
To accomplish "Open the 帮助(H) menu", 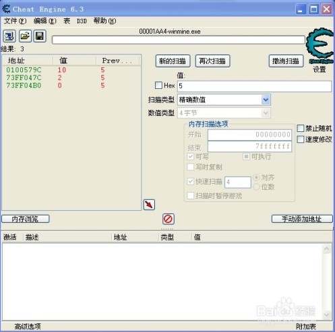I will (x=104, y=21).
